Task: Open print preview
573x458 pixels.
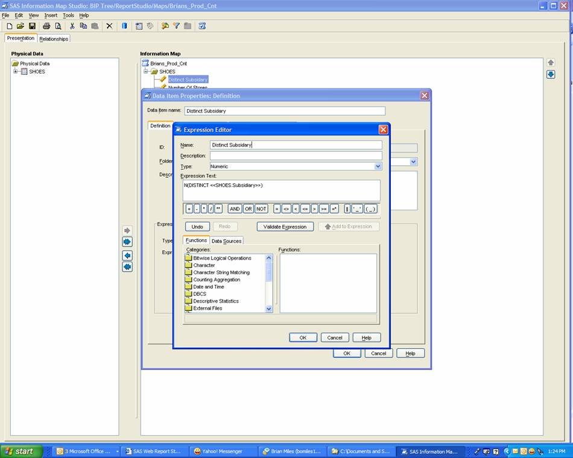Action: [58, 26]
